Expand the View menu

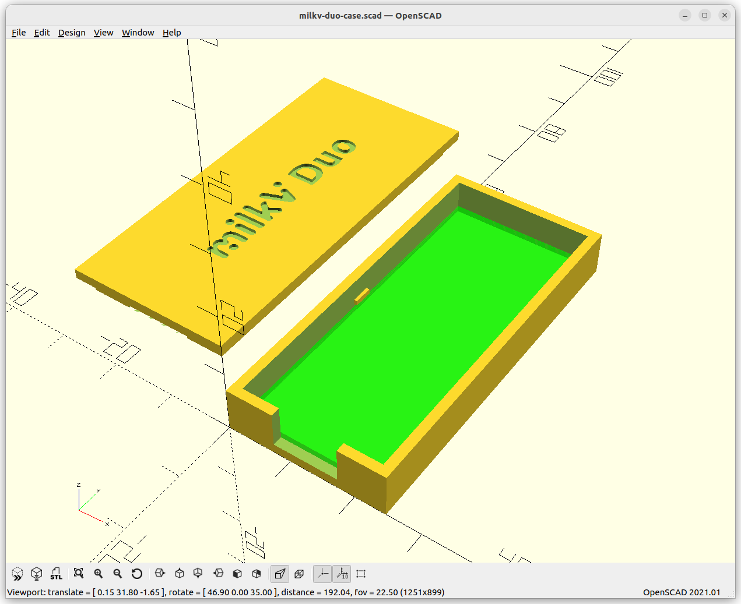coord(103,33)
